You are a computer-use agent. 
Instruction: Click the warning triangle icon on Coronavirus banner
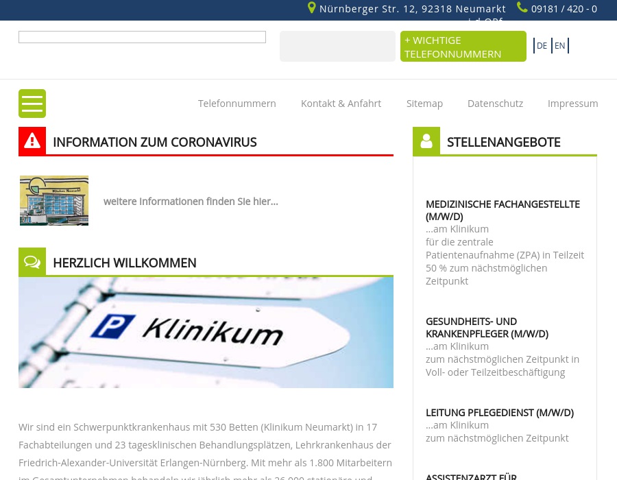(x=32, y=141)
